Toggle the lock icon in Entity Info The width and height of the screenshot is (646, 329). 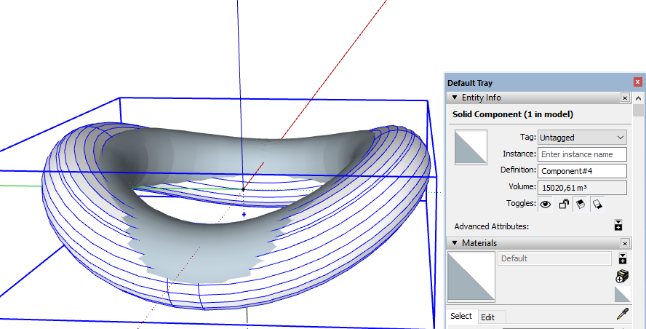[564, 204]
